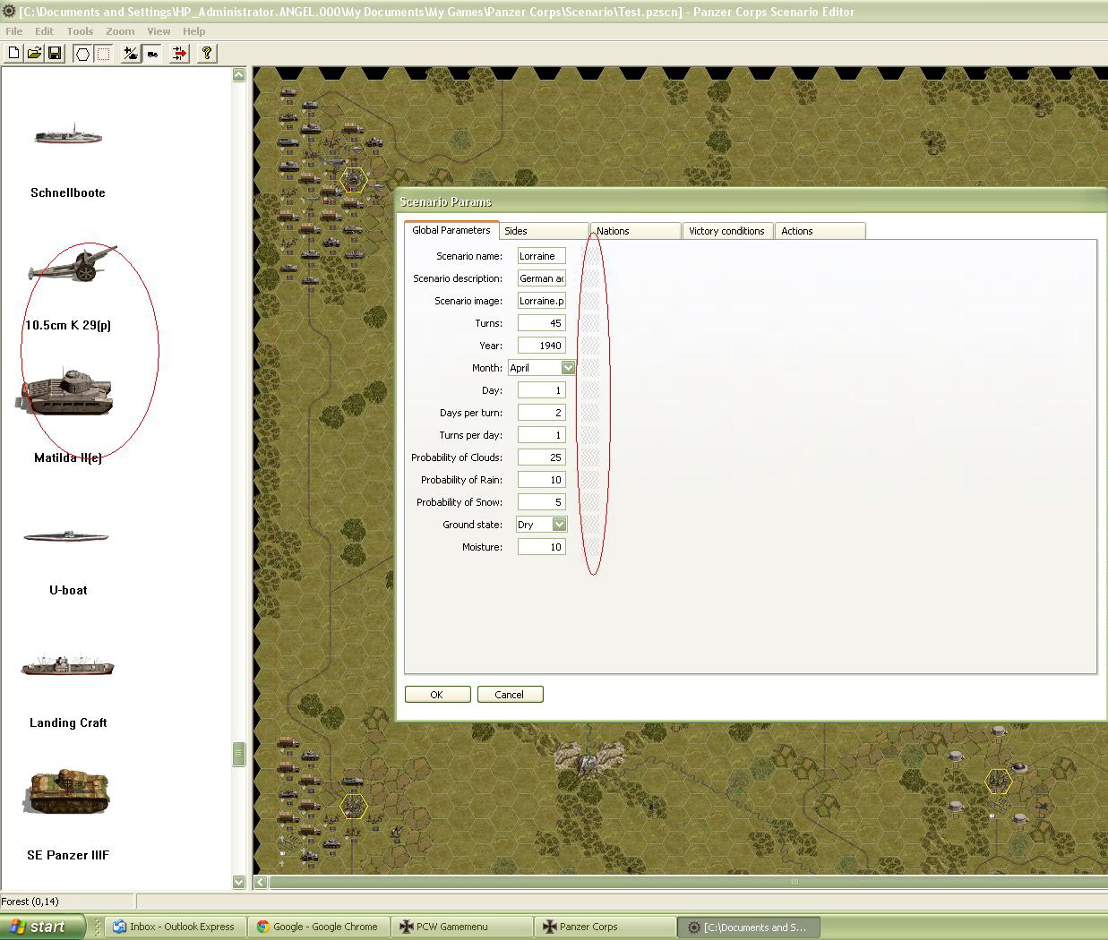The height and width of the screenshot is (940, 1108).
Task: Switch to Inbox - Outlook Express in taskbar
Action: tap(175, 927)
